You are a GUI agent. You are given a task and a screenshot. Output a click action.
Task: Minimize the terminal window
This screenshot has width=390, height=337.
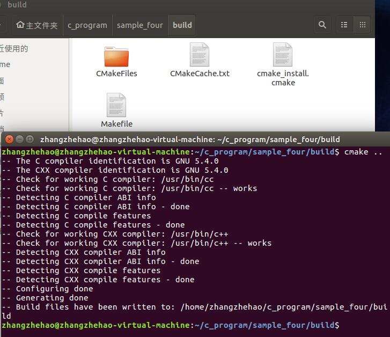pos(20,139)
